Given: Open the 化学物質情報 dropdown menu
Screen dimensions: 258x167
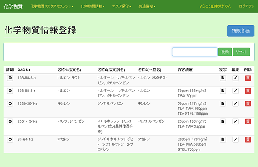Looking at the screenshot, I should pyautogui.click(x=92, y=6).
